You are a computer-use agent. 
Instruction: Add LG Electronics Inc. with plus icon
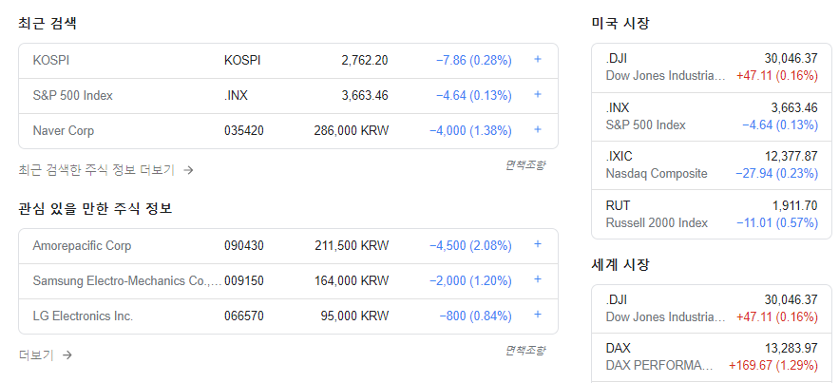click(x=538, y=315)
